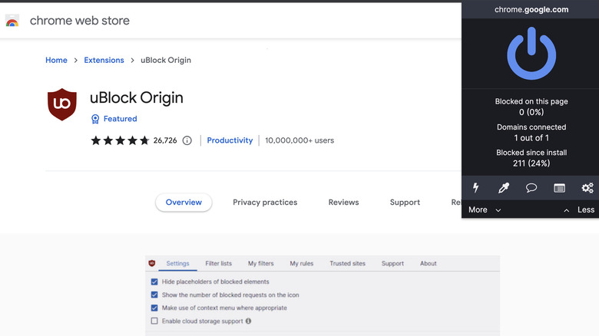599x336 pixels.
Task: Open the Productivity category link
Action: tap(230, 140)
